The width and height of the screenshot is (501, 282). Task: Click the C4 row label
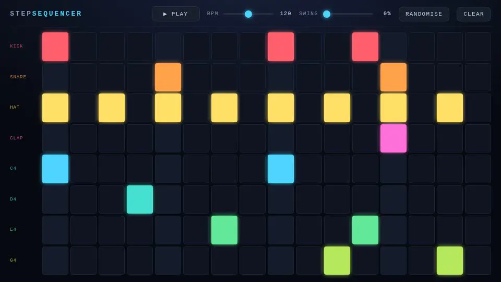[x=13, y=168]
